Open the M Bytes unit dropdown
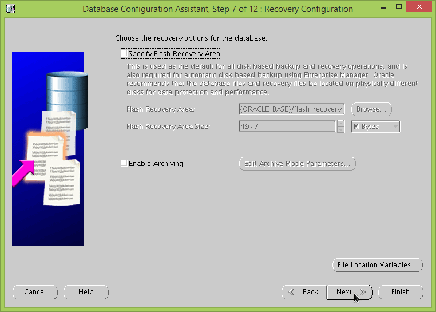 point(375,127)
